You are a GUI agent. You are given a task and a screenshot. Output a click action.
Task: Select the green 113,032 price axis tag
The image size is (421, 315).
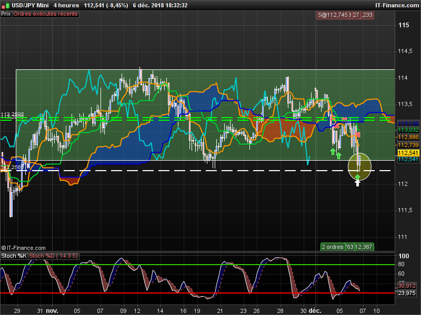(x=408, y=130)
